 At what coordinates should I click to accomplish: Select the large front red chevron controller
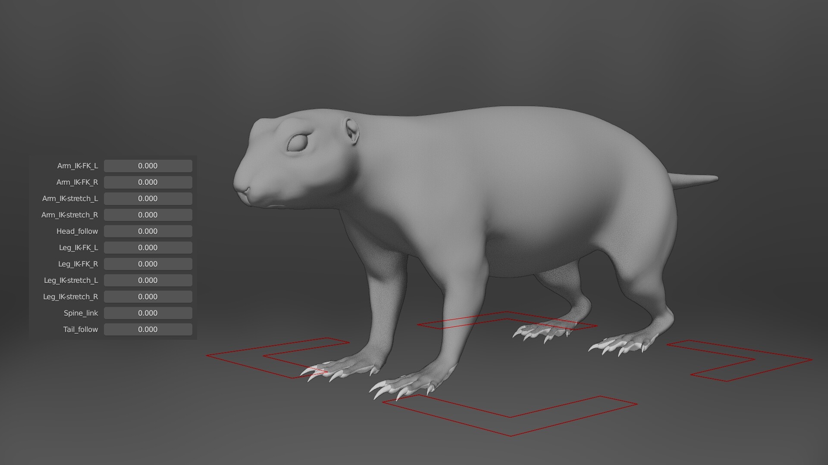pos(509,415)
